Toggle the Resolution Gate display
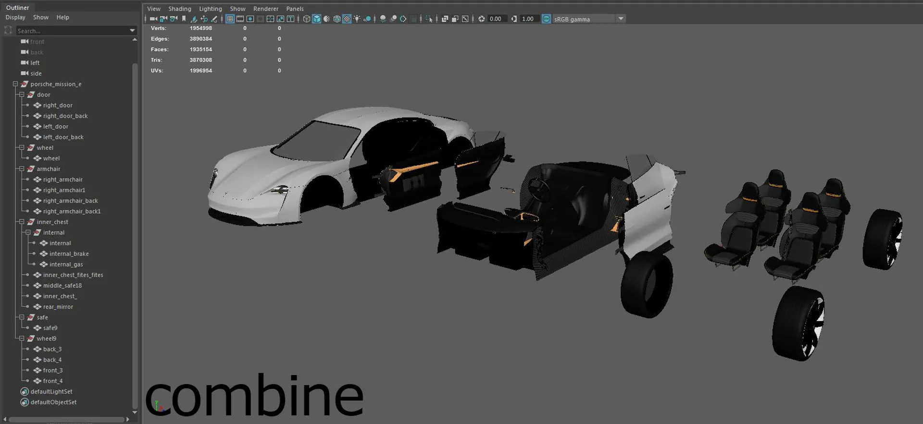The height and width of the screenshot is (424, 923). pyautogui.click(x=250, y=19)
